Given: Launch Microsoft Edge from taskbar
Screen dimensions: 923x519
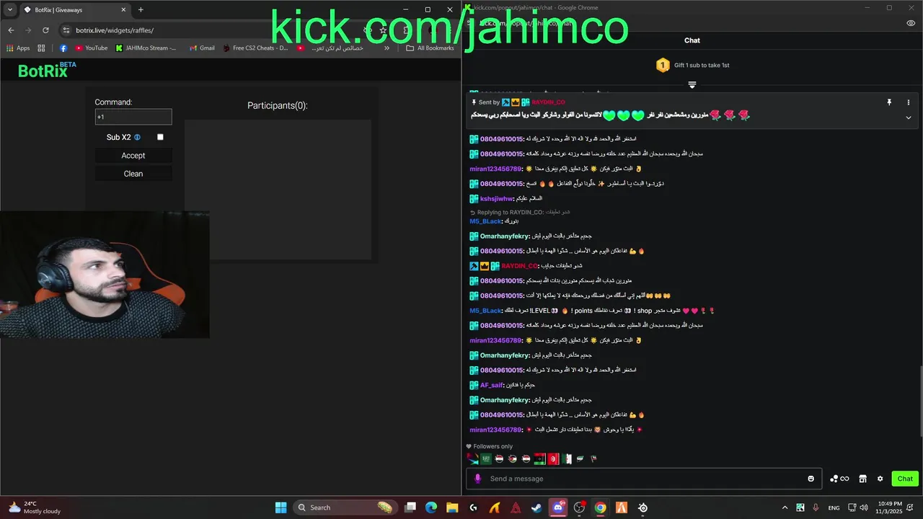Looking at the screenshot, I should tap(431, 507).
